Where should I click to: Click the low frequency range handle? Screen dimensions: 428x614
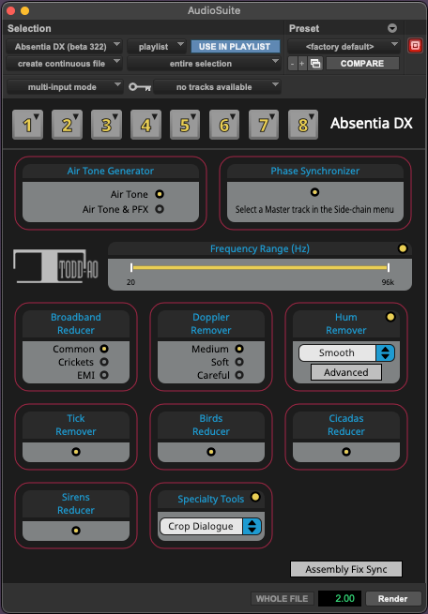131,268
